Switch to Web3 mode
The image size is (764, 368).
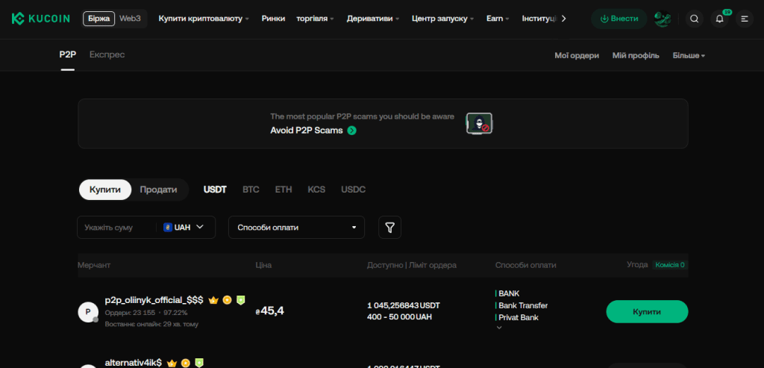130,19
